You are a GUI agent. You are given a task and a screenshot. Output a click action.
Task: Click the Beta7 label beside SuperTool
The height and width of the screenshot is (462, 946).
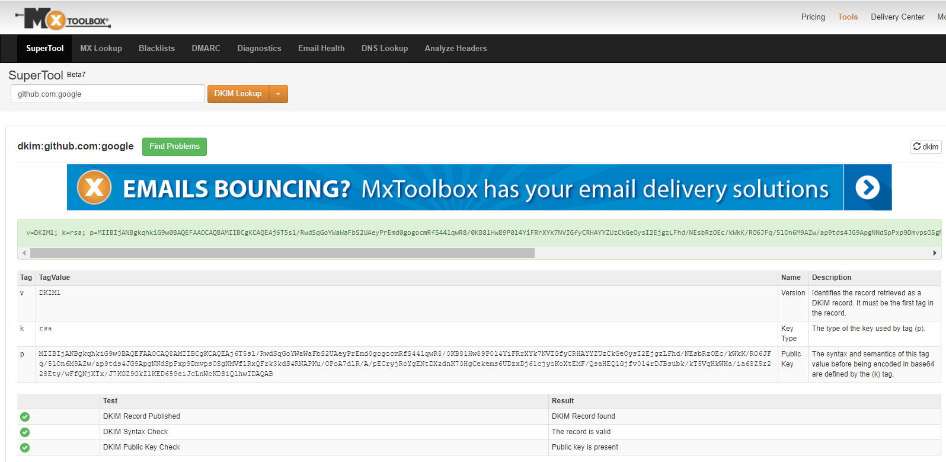click(76, 75)
